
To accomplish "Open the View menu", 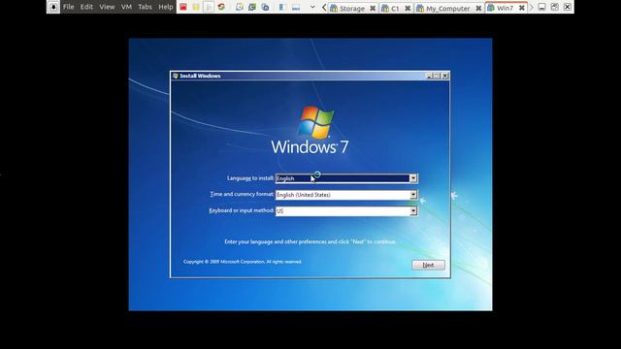I will 107,7.
